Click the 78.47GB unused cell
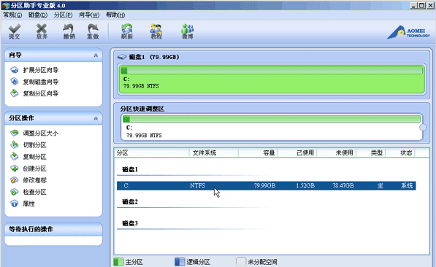 click(343, 185)
